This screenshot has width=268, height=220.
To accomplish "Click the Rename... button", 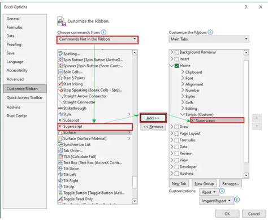I will pos(231,183).
